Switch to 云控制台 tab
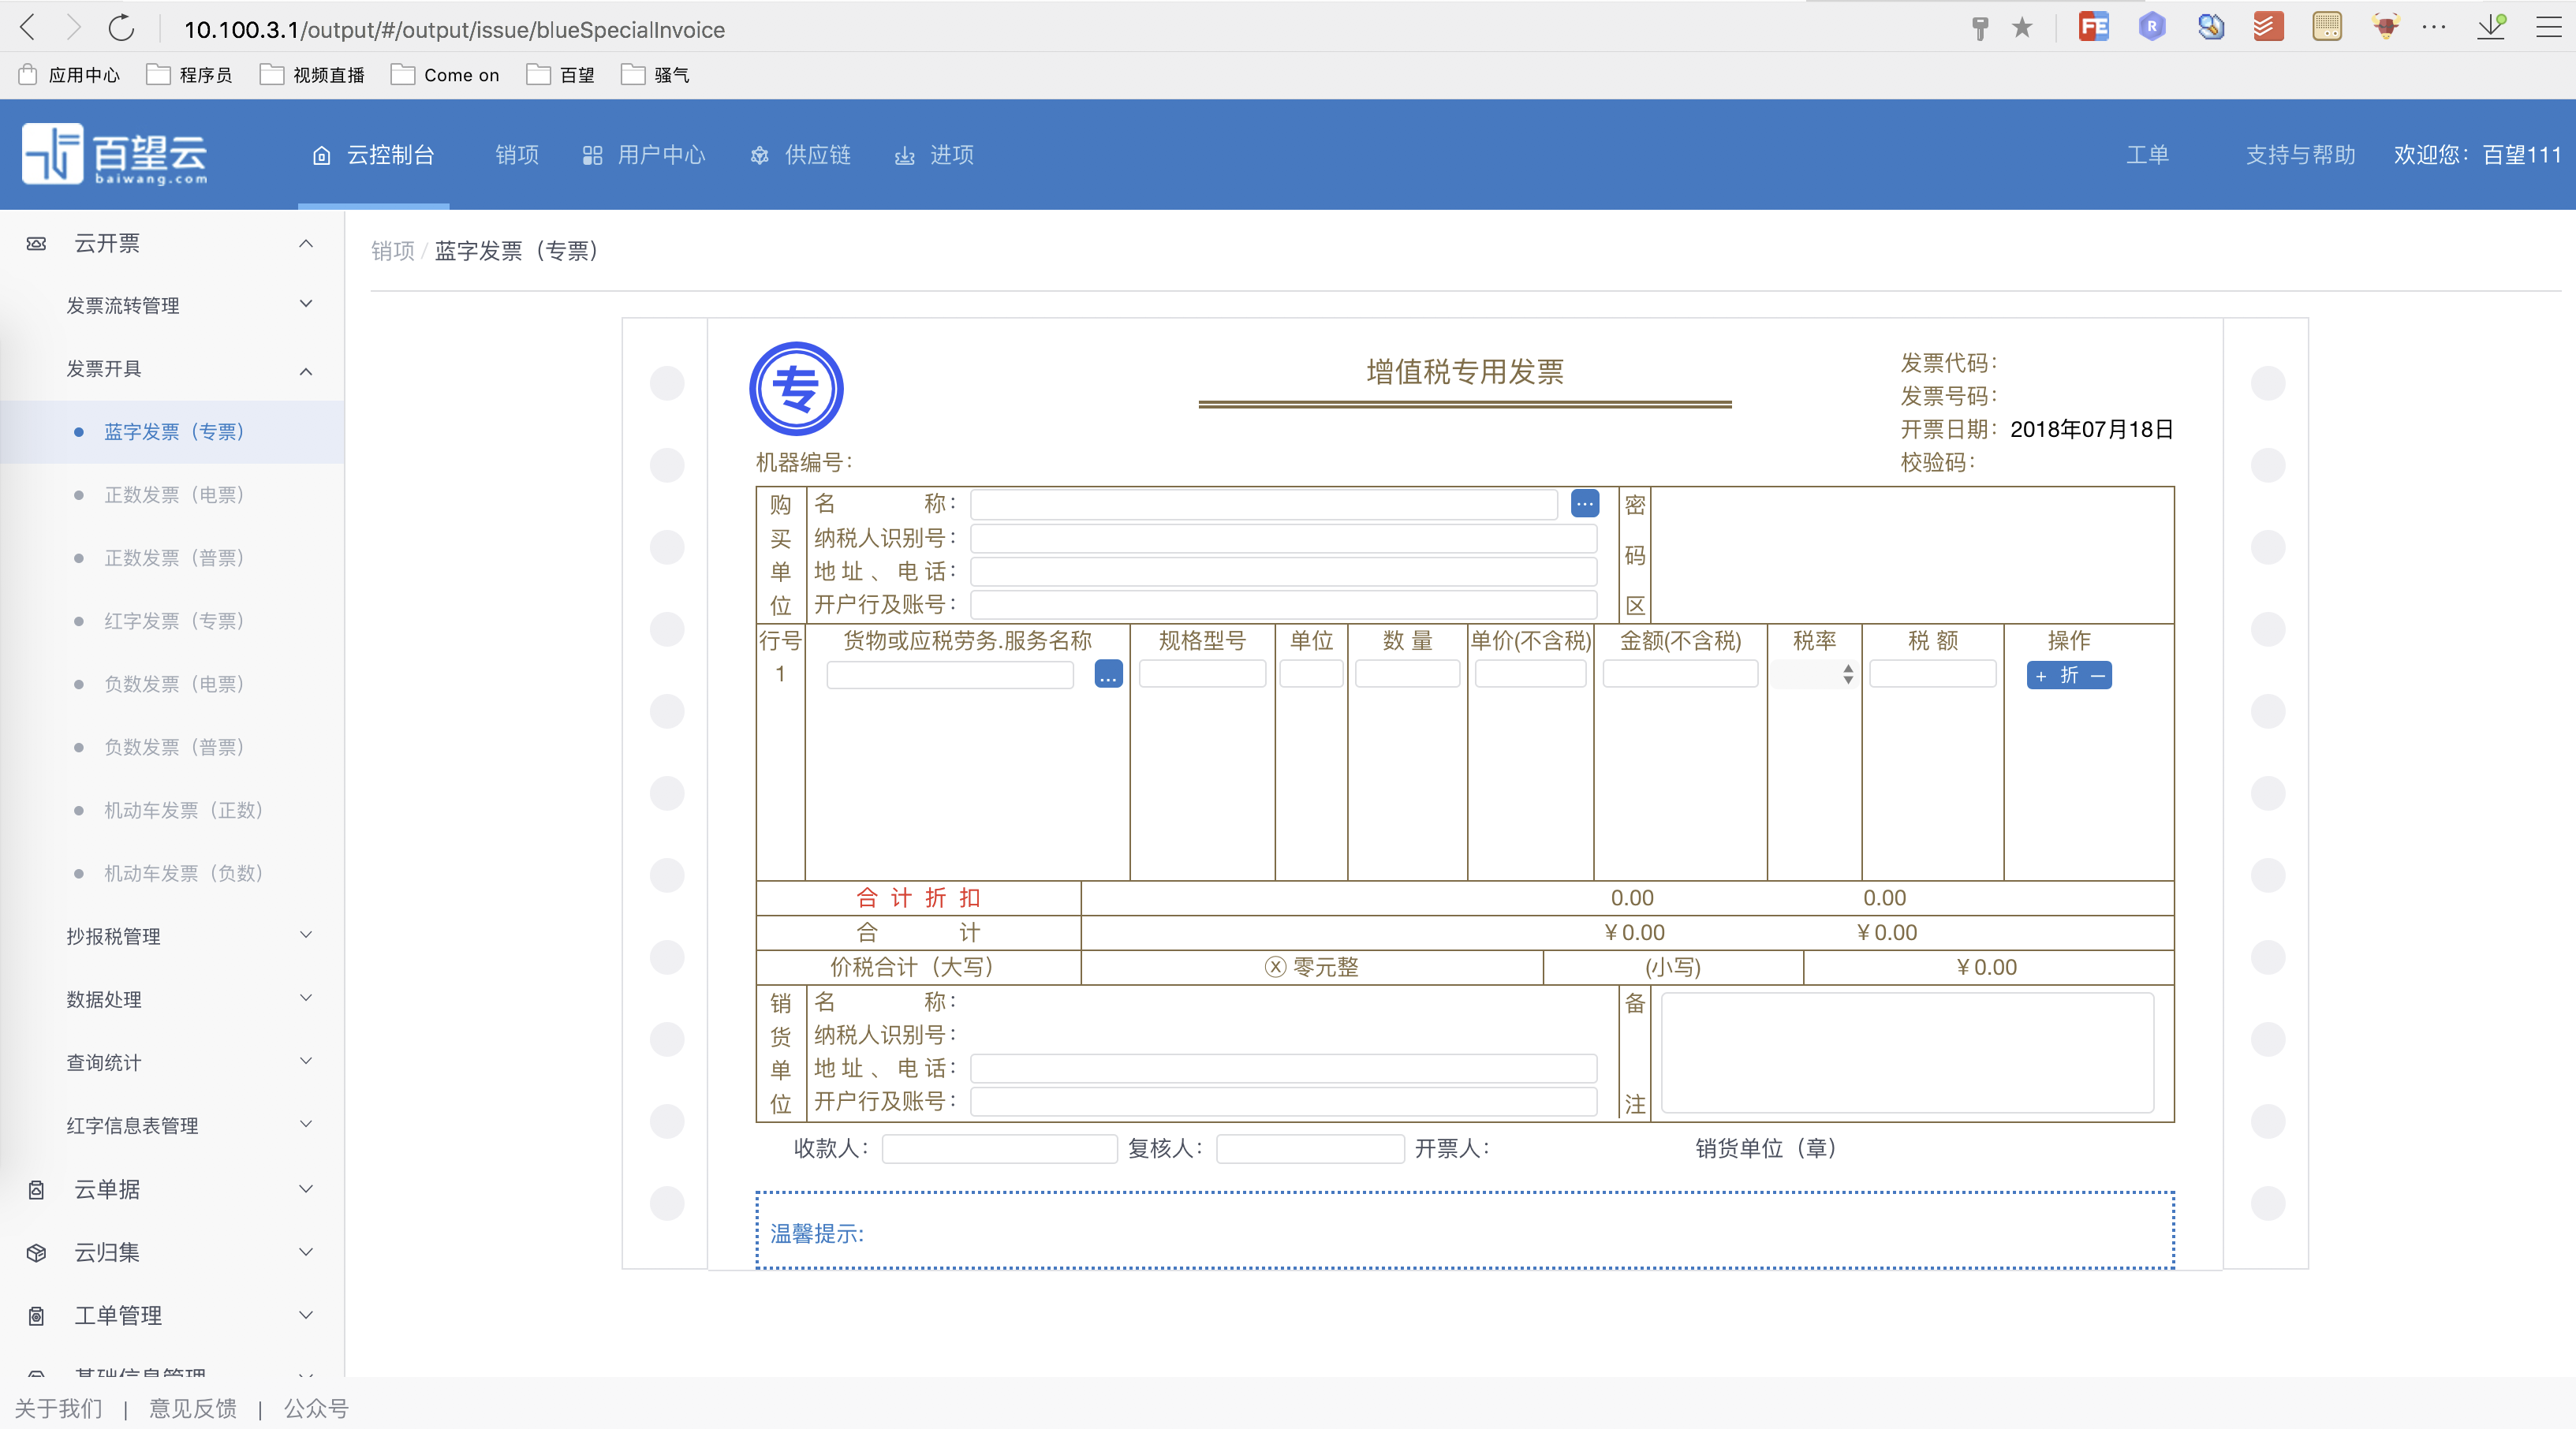2576x1429 pixels. 374,155
